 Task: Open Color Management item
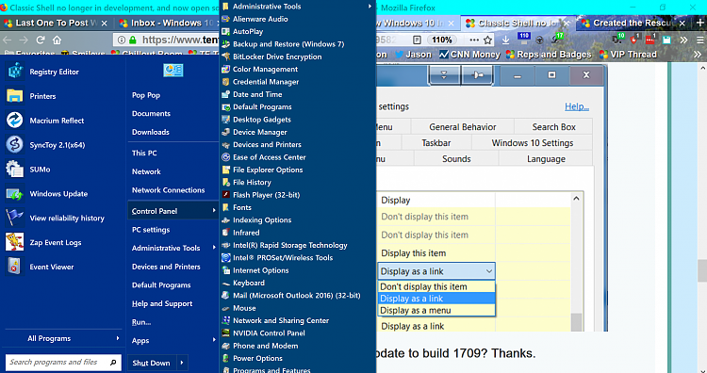click(265, 70)
